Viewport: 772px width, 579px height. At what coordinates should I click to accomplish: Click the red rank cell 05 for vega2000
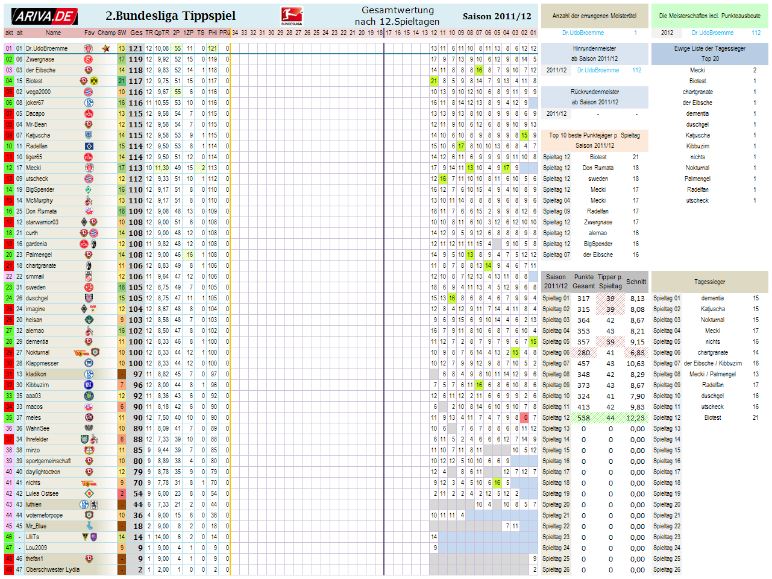(8, 92)
